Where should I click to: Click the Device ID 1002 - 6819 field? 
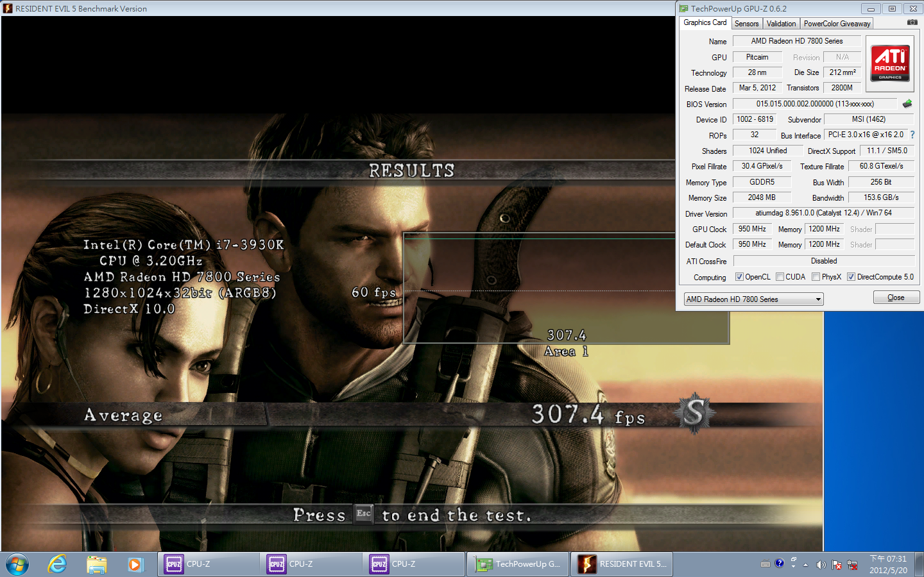pos(755,119)
